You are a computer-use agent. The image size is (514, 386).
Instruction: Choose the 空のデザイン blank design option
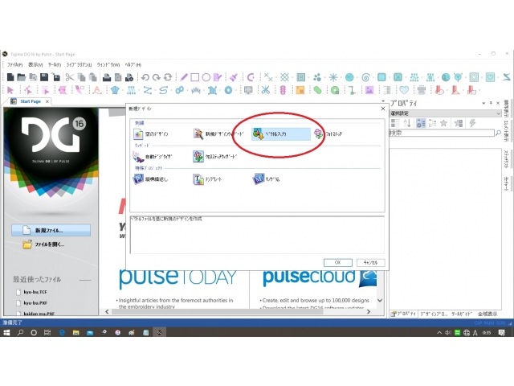click(x=151, y=134)
